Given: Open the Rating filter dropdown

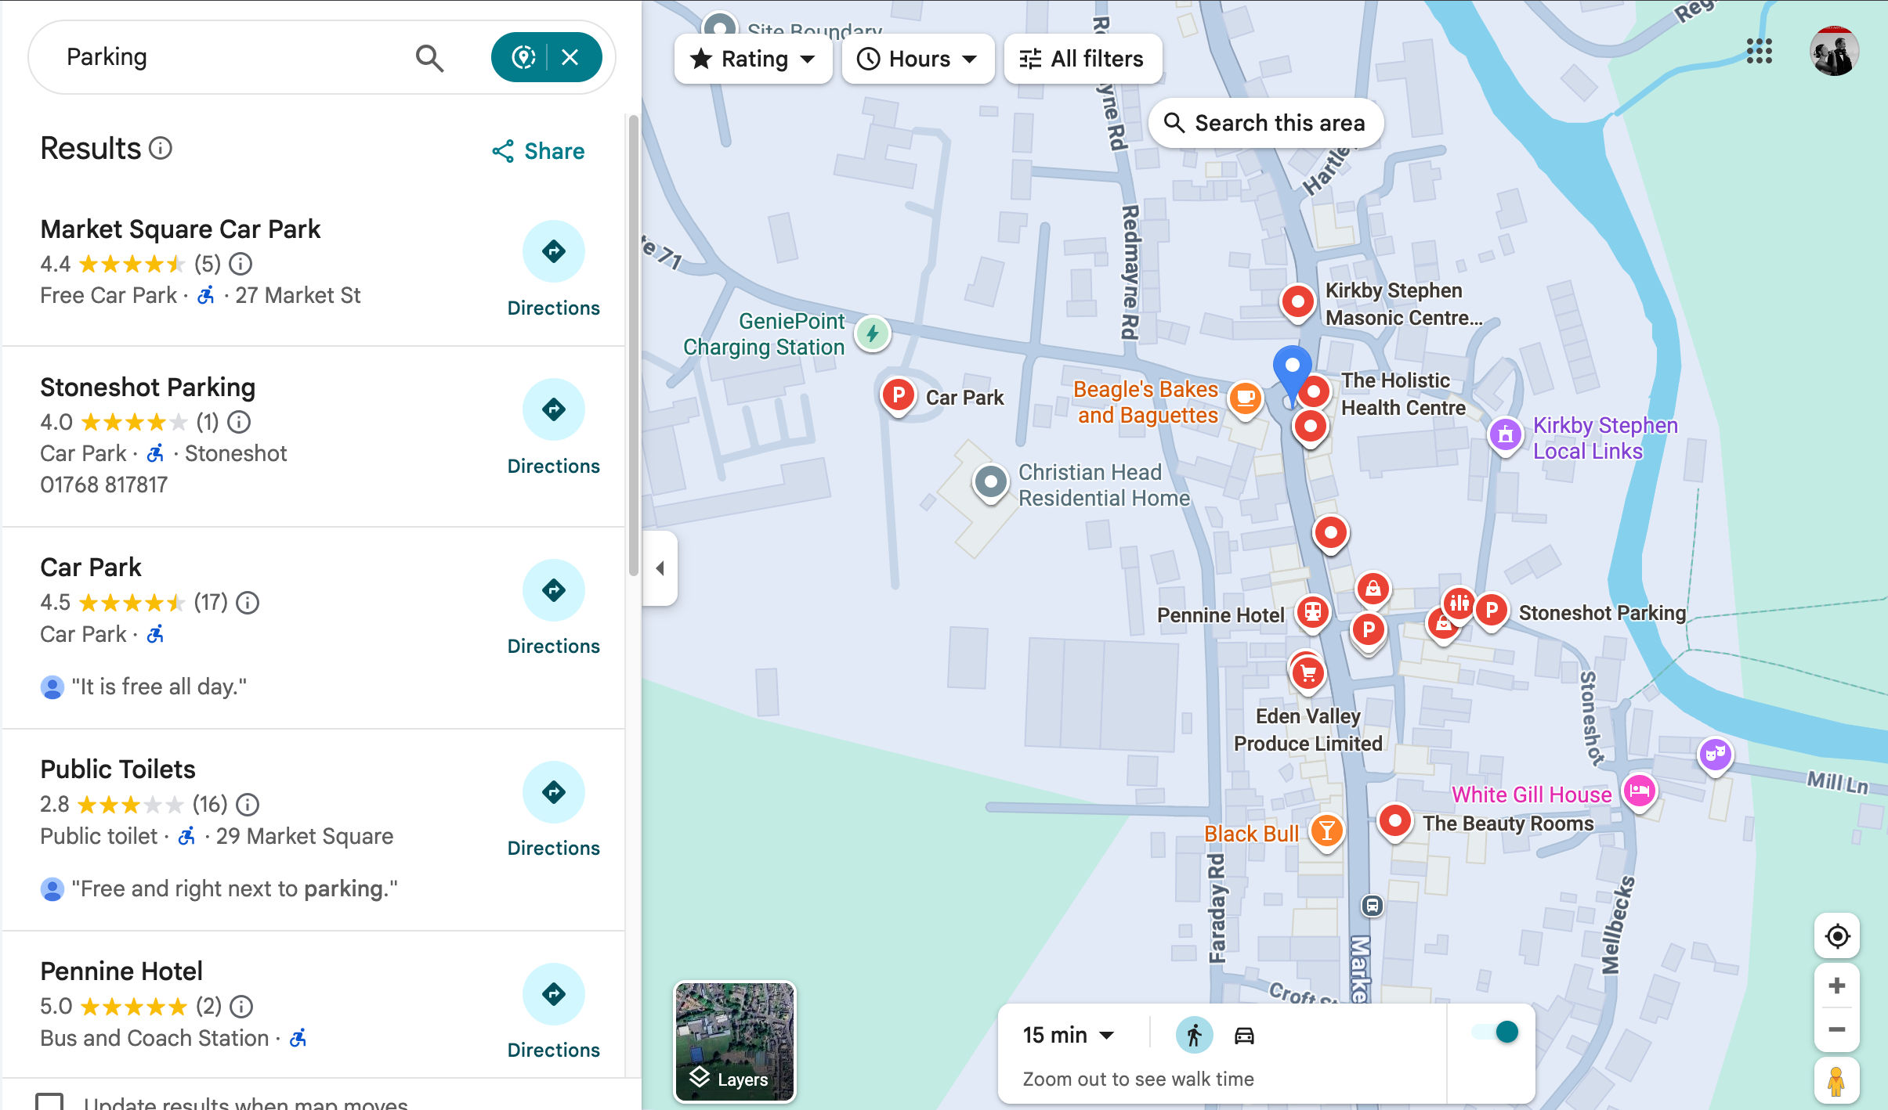Looking at the screenshot, I should pyautogui.click(x=752, y=58).
